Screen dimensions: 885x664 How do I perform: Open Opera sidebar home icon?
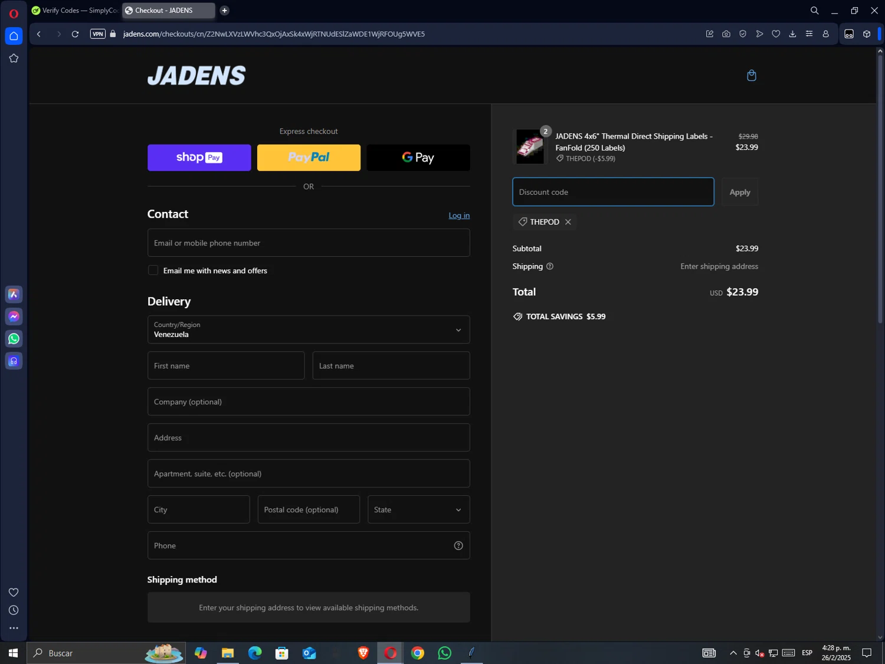[x=14, y=36]
